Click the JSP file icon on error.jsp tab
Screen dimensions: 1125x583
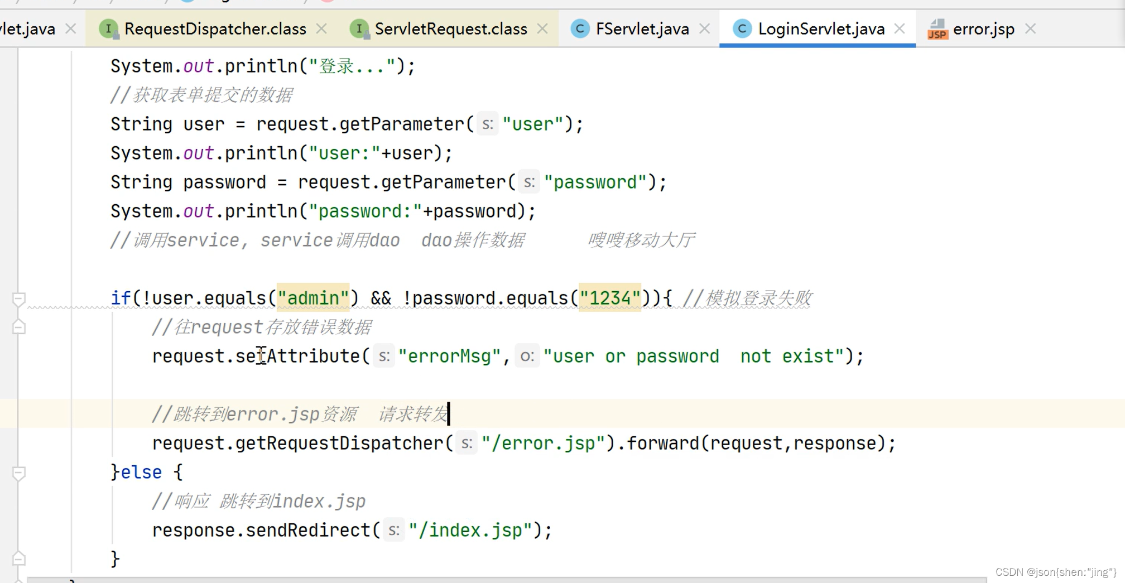(x=937, y=29)
